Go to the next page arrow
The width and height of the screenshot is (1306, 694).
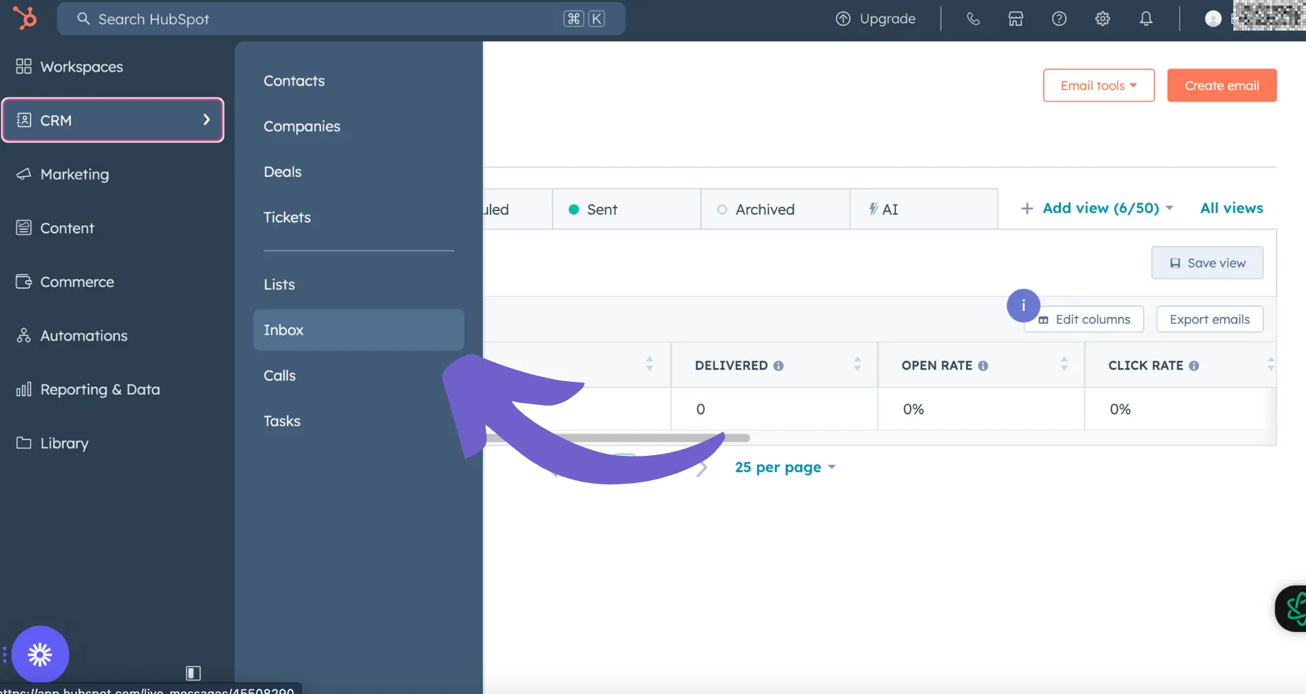point(702,467)
